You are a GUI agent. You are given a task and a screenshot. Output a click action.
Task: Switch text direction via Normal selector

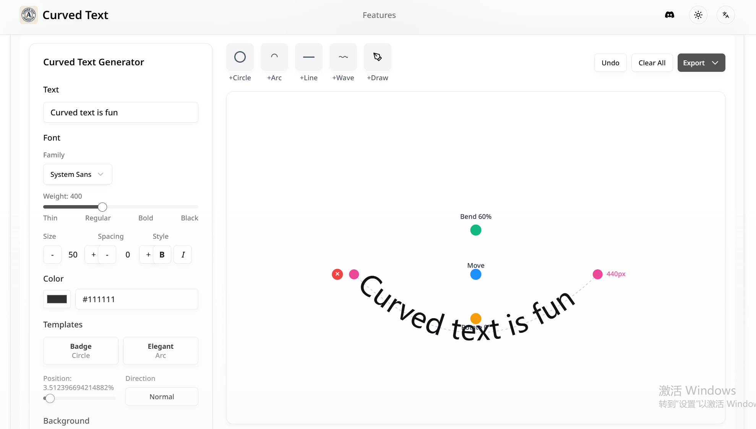tap(161, 397)
